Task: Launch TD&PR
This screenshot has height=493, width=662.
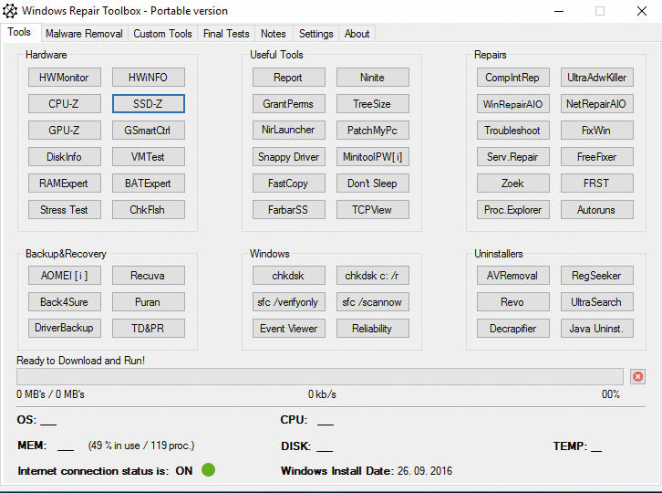Action: 149,328
